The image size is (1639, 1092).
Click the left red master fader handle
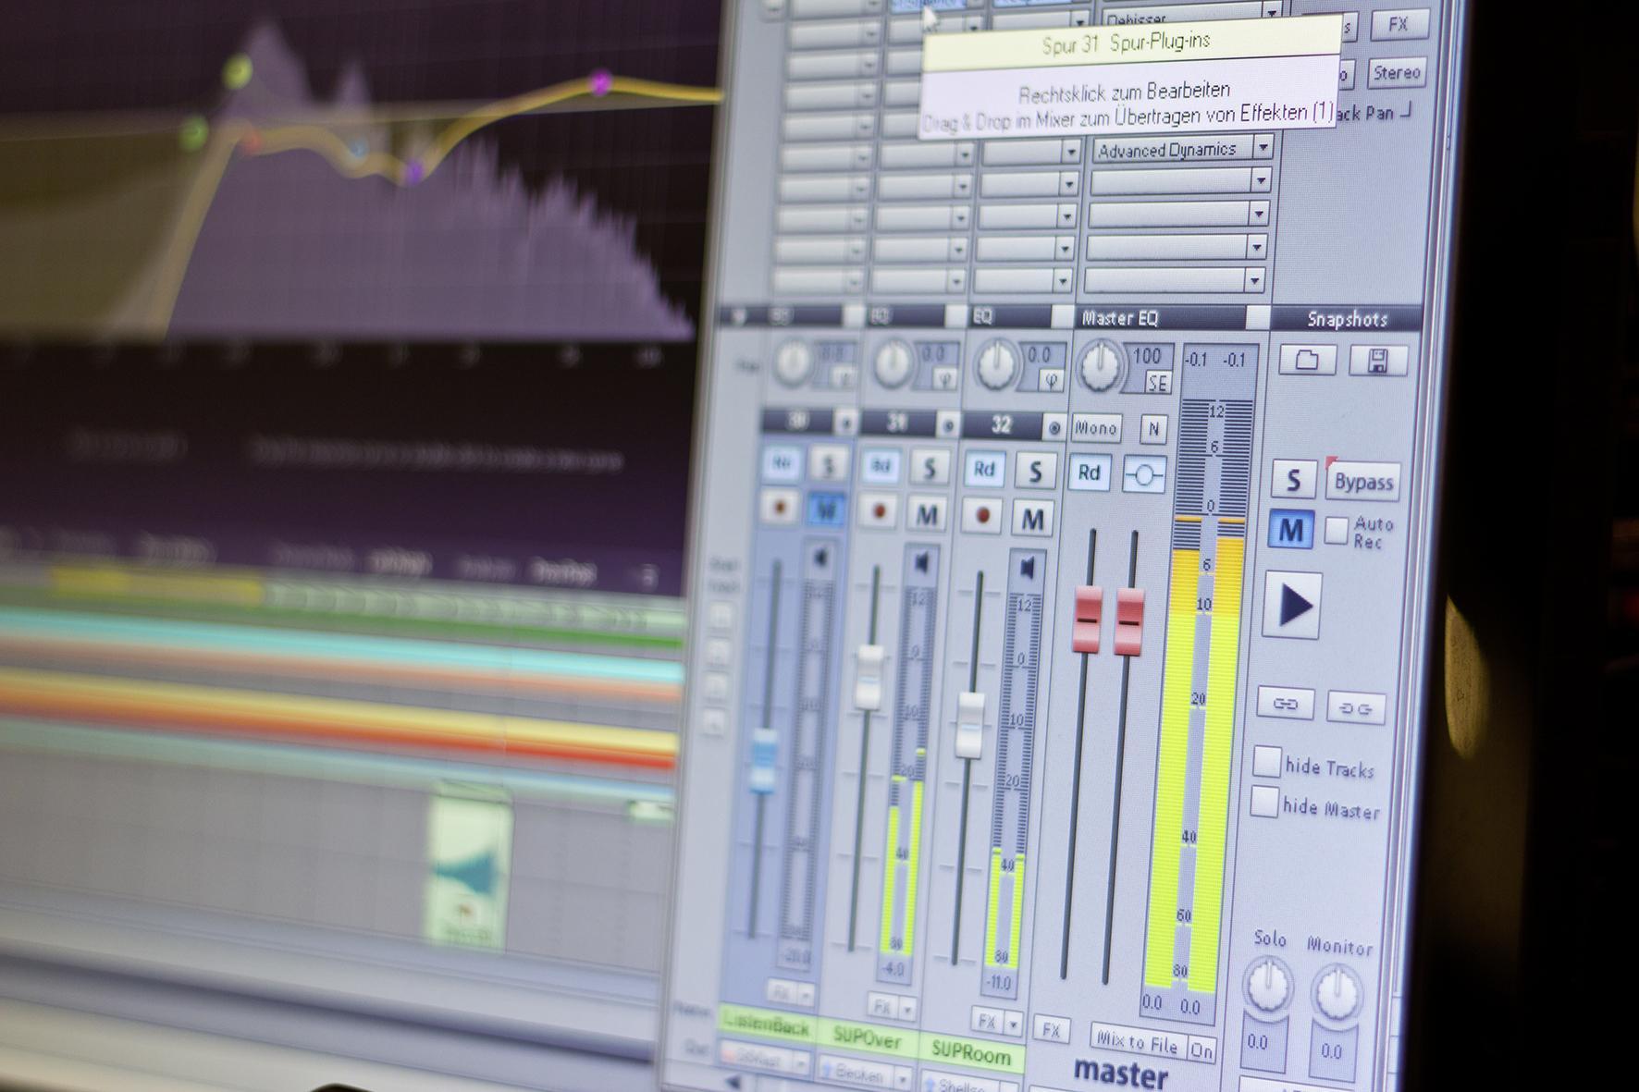1088,618
